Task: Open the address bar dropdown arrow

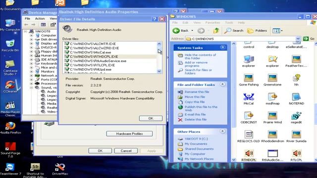Action: point(298,39)
